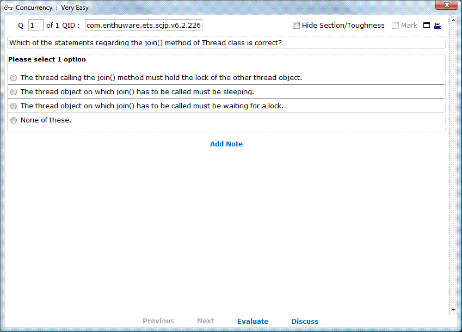The width and height of the screenshot is (462, 332).
Task: Select option about holding the lock
Action: pos(14,78)
